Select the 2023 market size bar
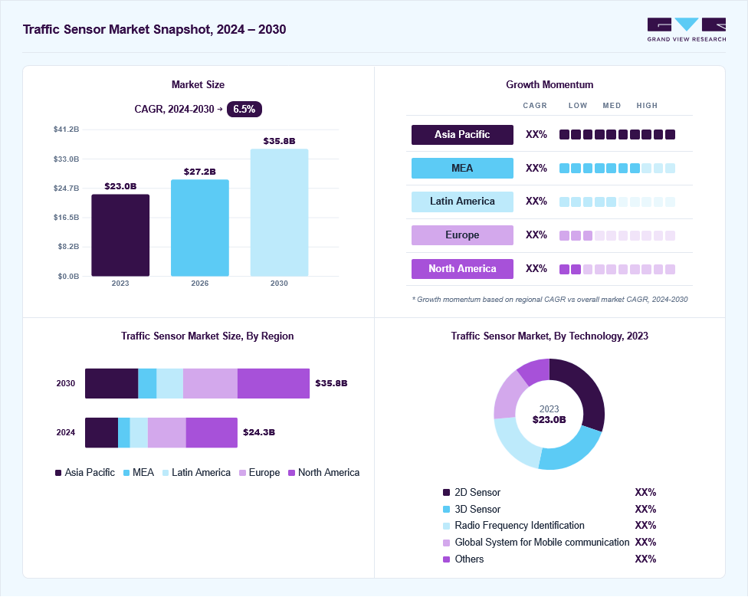 (120, 235)
